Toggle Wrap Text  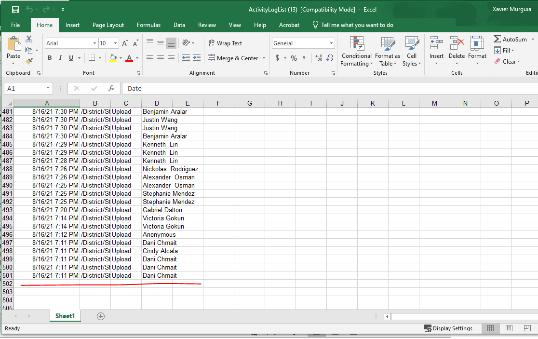click(x=225, y=43)
